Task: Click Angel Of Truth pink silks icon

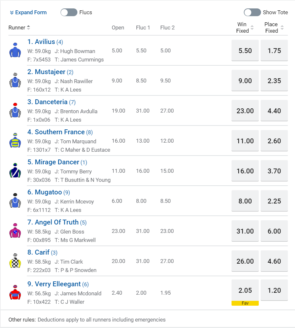Action: (15, 231)
